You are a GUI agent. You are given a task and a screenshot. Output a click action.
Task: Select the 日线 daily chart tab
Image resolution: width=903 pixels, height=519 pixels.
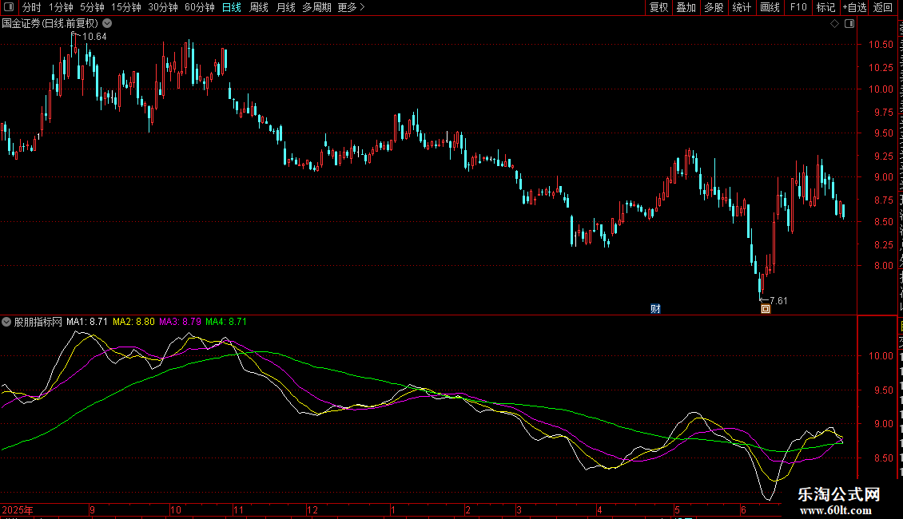232,7
